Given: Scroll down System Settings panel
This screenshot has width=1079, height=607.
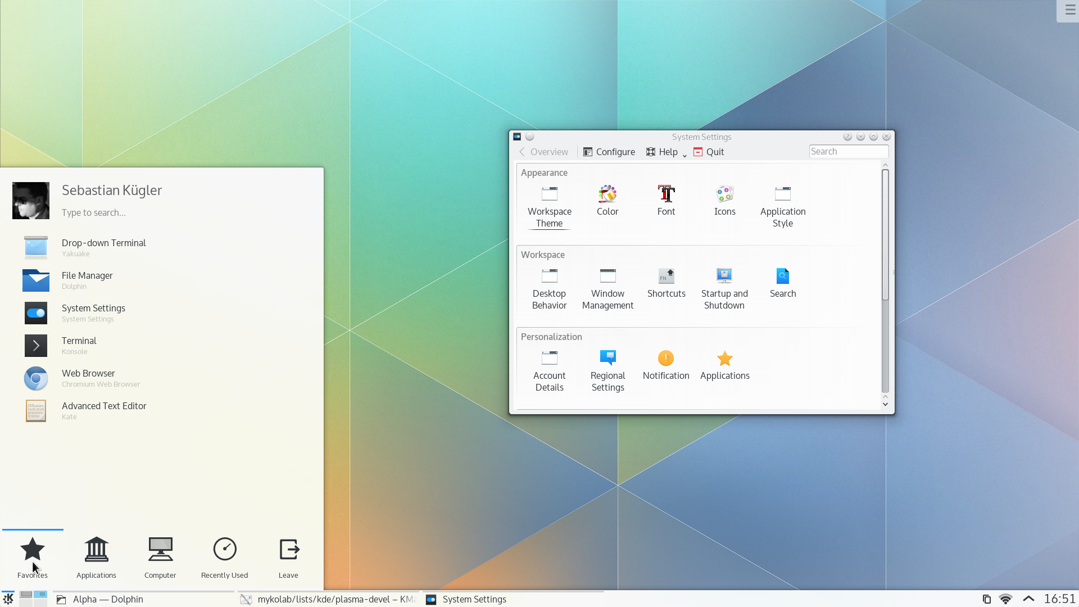Looking at the screenshot, I should coord(885,405).
